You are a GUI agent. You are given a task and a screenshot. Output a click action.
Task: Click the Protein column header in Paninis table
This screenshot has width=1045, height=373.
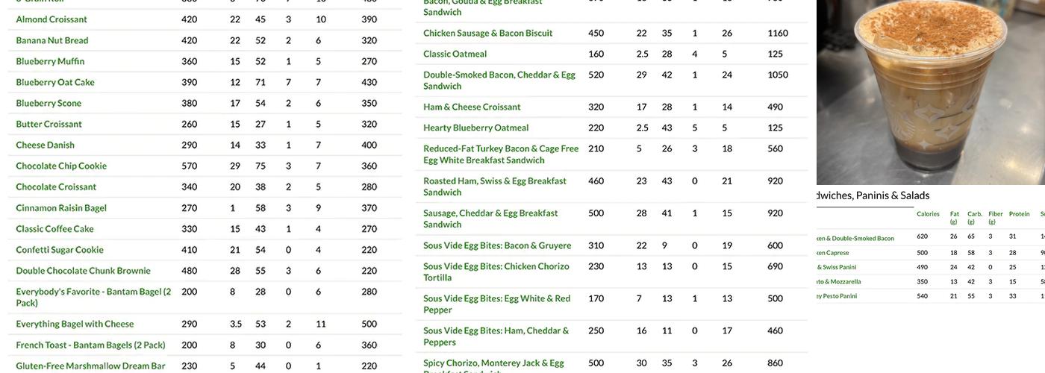[1019, 214]
